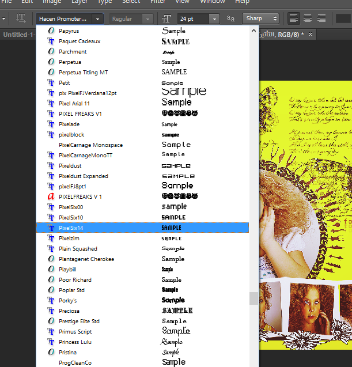
Task: Click the text color swatch
Action: coord(343,18)
